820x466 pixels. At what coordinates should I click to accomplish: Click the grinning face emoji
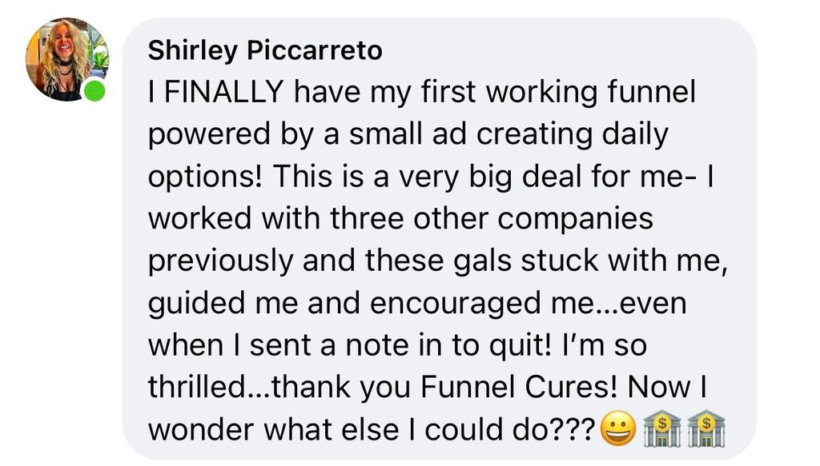pyautogui.click(x=618, y=429)
